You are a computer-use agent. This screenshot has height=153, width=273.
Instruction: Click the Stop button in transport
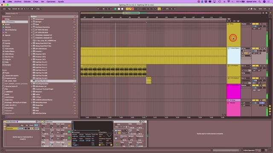tap(119, 9)
